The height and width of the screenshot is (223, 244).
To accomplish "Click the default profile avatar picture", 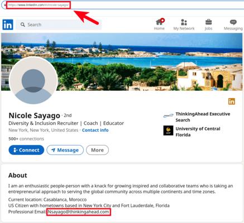I will click(34, 80).
